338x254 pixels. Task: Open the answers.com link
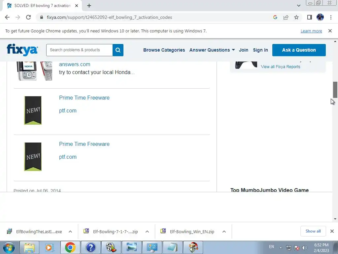click(75, 64)
